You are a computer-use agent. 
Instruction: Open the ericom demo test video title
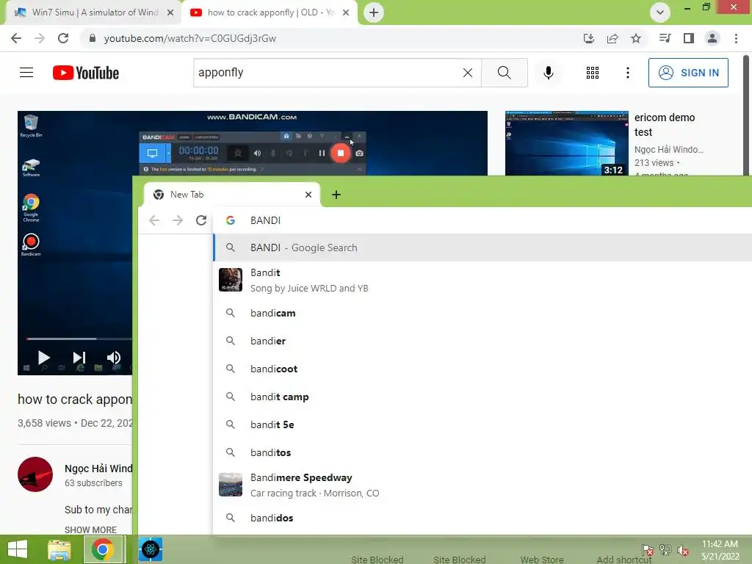click(664, 125)
